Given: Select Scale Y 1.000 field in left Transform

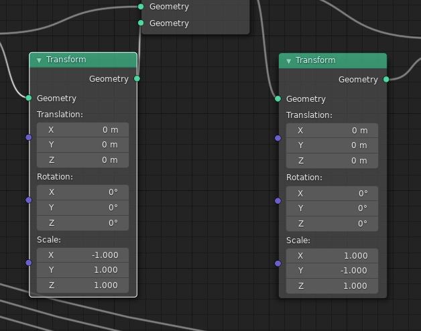Looking at the screenshot, I should click(x=82, y=270).
